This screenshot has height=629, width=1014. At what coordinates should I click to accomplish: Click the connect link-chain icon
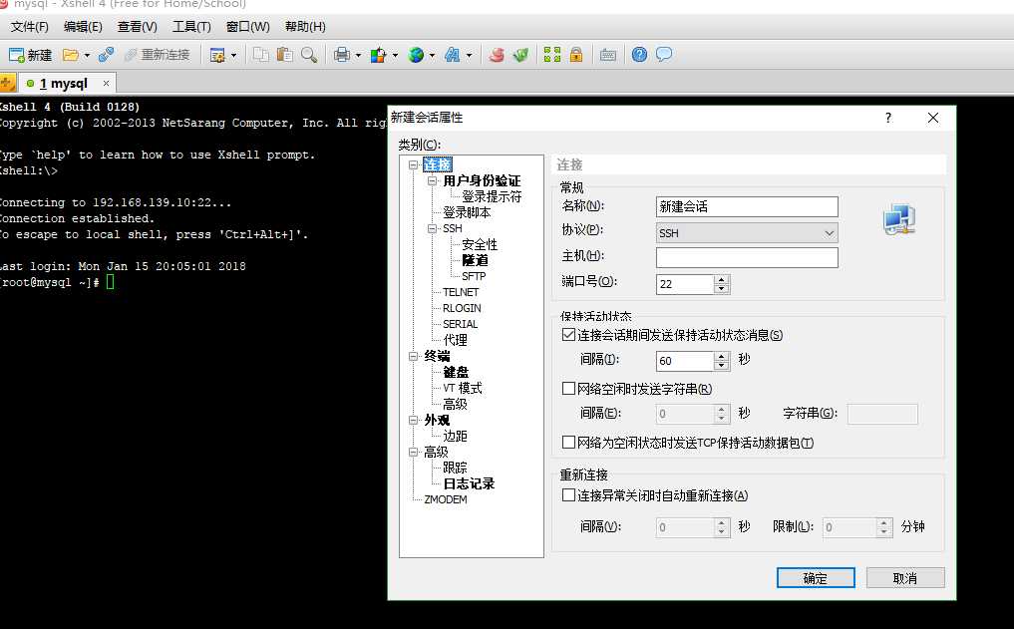point(106,55)
